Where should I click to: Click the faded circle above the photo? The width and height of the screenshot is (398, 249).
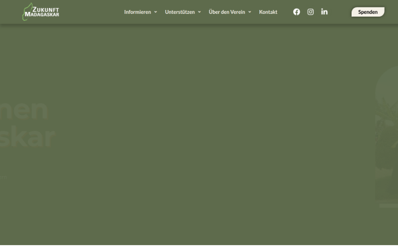(387, 84)
